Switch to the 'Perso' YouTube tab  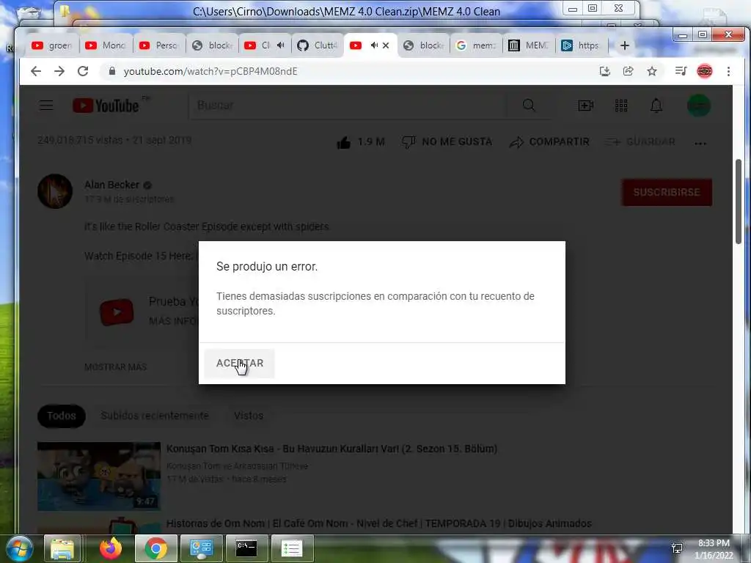[x=159, y=45]
